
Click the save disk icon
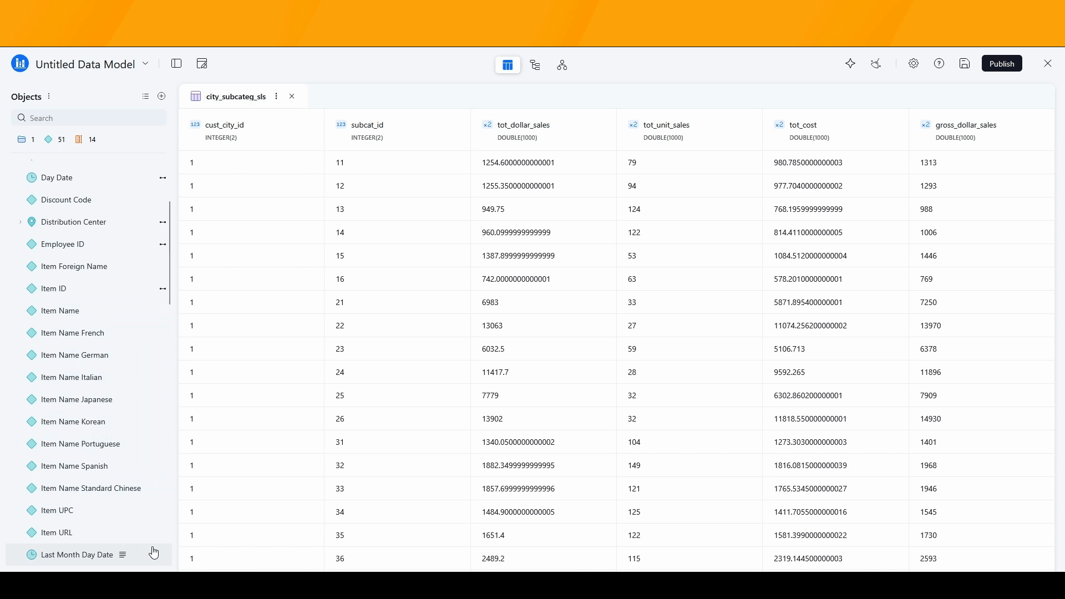(x=965, y=64)
